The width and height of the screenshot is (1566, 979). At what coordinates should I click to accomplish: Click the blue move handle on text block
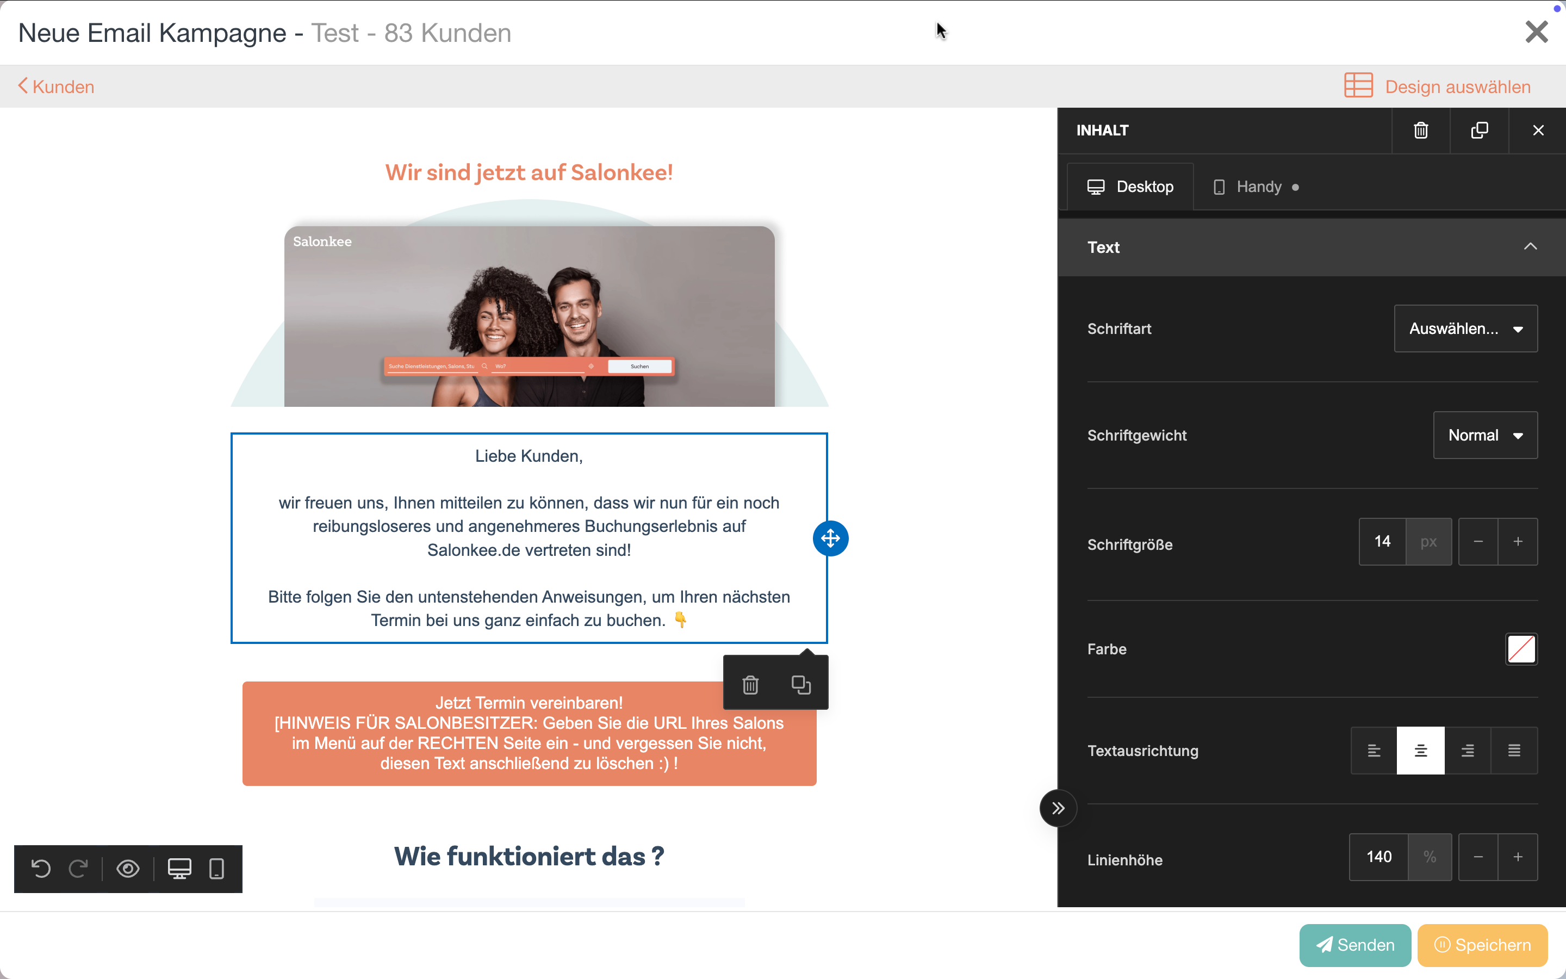tap(830, 538)
